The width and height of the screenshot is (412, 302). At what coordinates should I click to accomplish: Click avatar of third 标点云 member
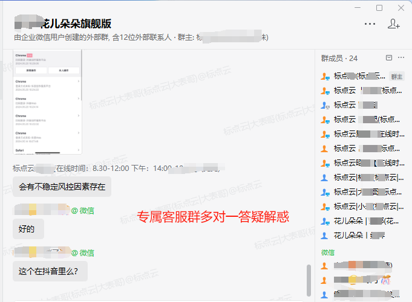[325, 106]
